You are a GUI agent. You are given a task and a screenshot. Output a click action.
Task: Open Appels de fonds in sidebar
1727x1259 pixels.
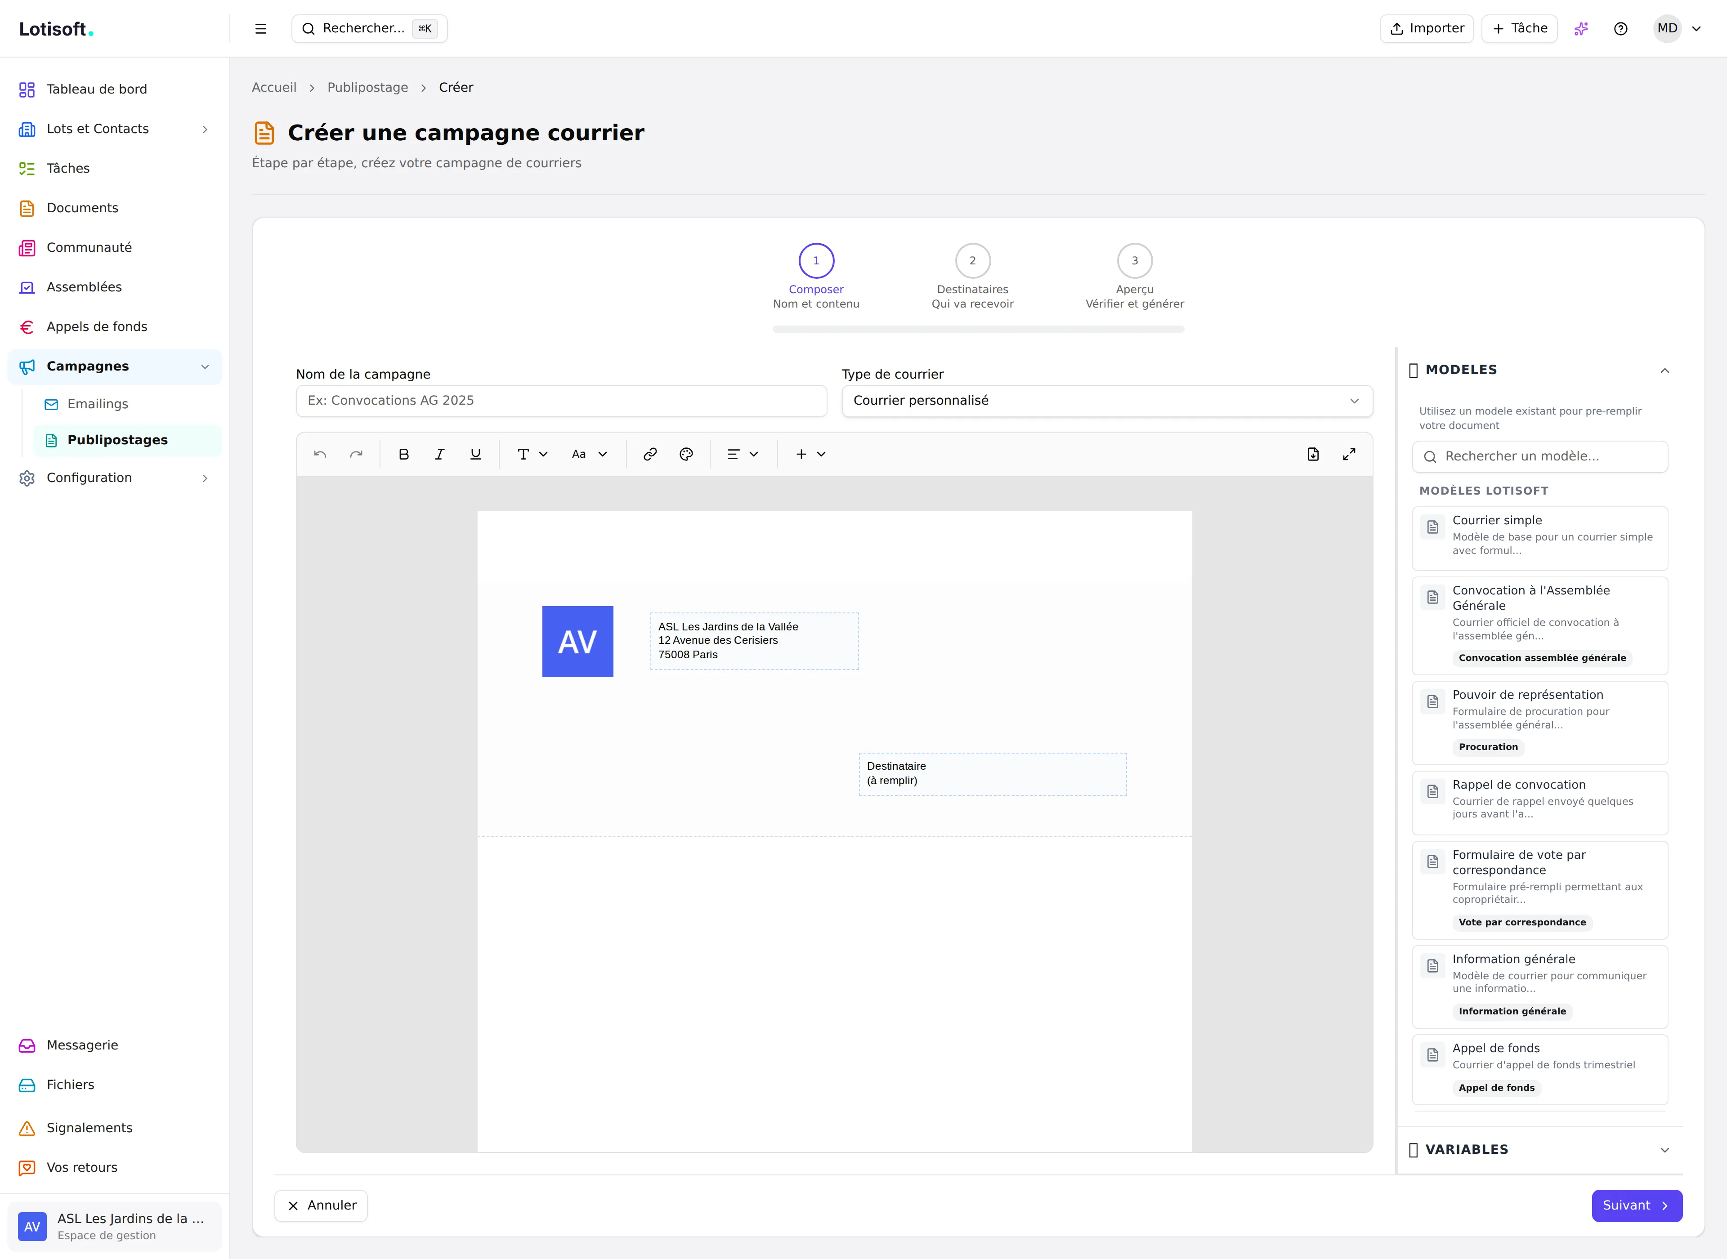coord(114,327)
